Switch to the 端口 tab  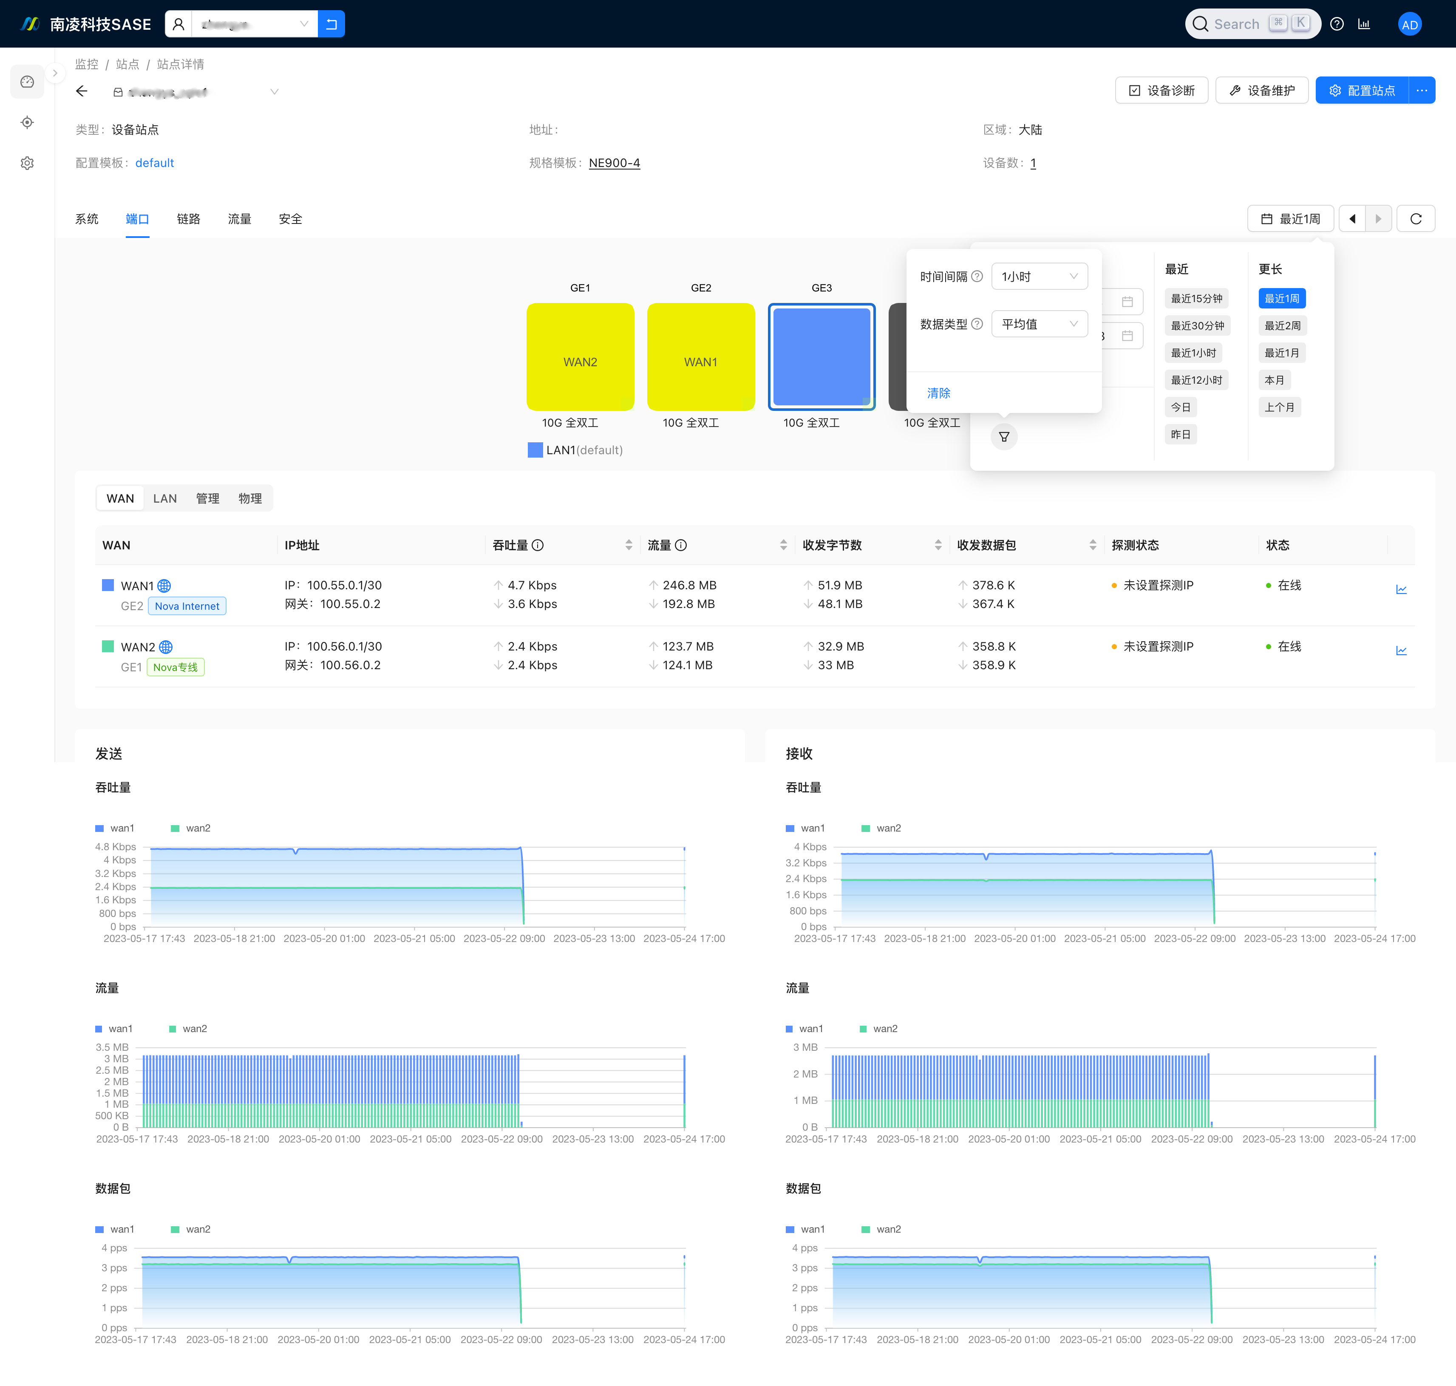137,219
